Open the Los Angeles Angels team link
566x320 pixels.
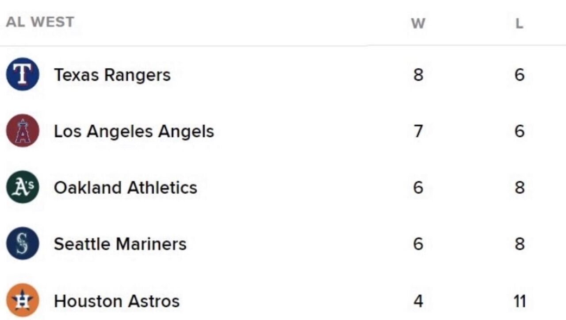pos(134,131)
